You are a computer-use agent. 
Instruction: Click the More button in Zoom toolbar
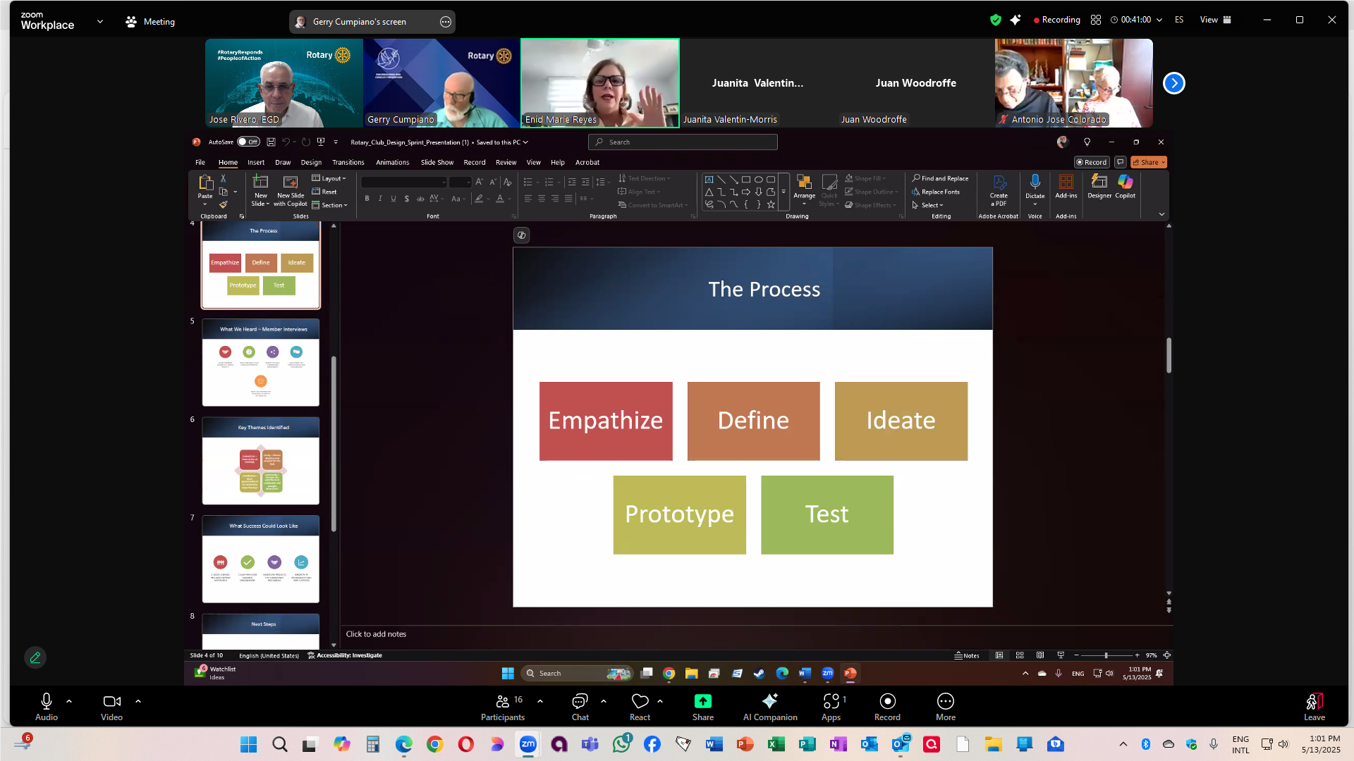(945, 702)
